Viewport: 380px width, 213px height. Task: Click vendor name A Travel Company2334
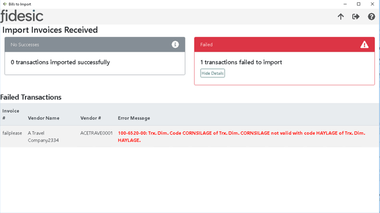point(43,136)
